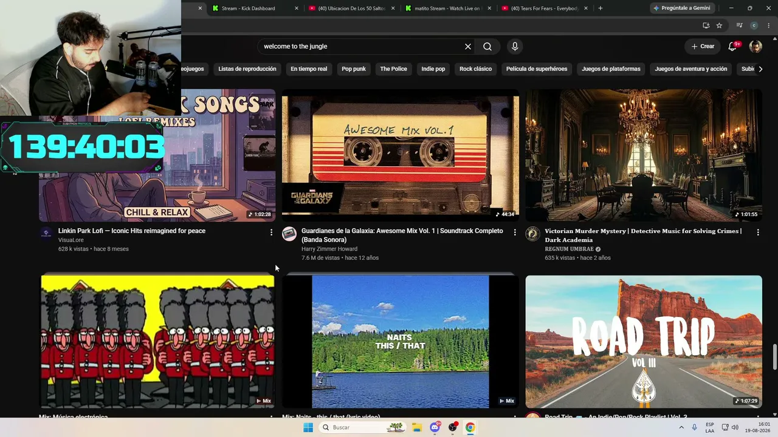
Task: Select the Listas de reproducción chip
Action: (x=247, y=69)
